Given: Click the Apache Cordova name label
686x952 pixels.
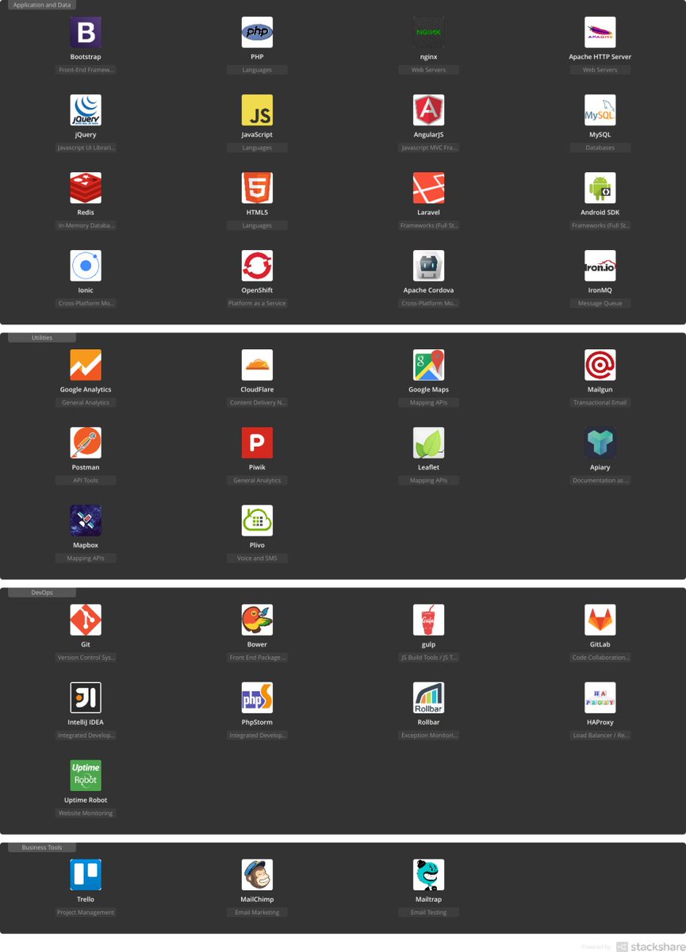Looking at the screenshot, I should 429,290.
